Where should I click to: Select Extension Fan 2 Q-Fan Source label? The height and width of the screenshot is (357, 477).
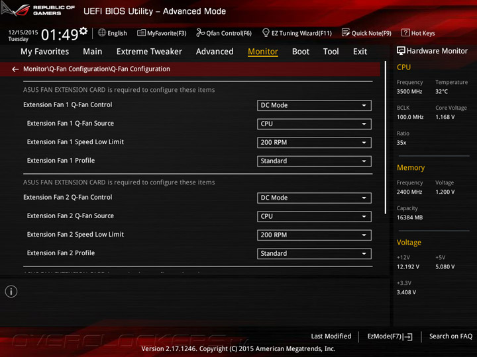[70, 216]
